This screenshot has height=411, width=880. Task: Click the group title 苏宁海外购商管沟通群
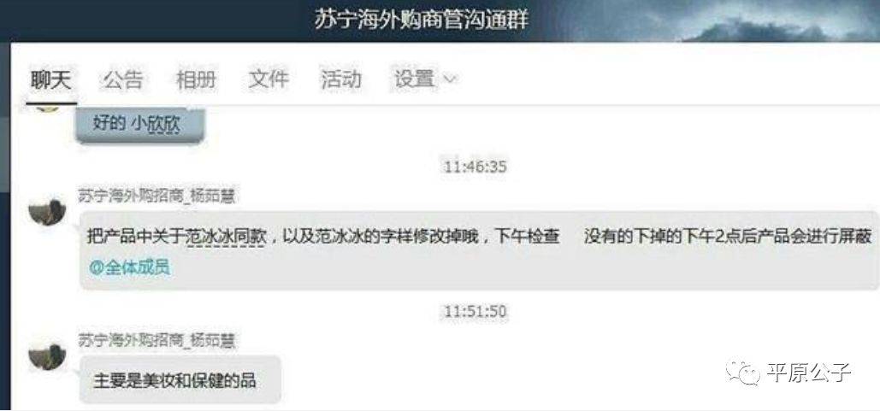point(422,20)
